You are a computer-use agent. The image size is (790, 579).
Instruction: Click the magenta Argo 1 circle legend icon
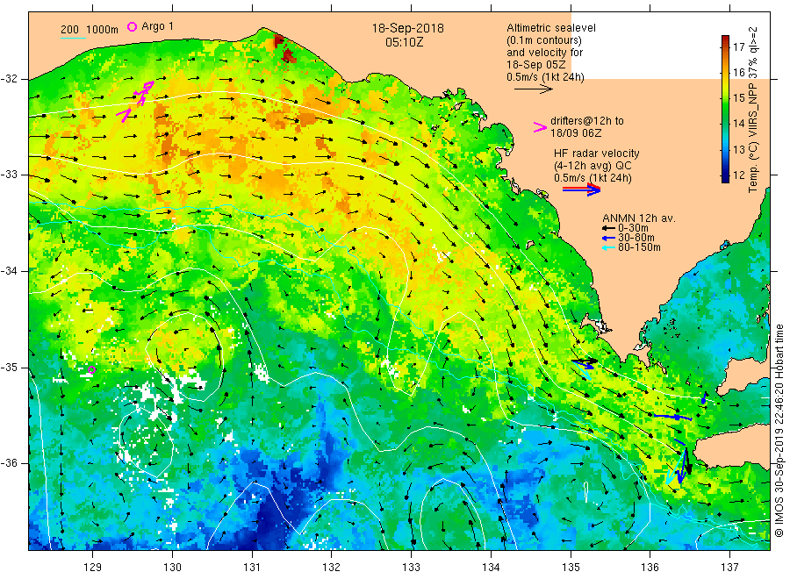[x=132, y=26]
